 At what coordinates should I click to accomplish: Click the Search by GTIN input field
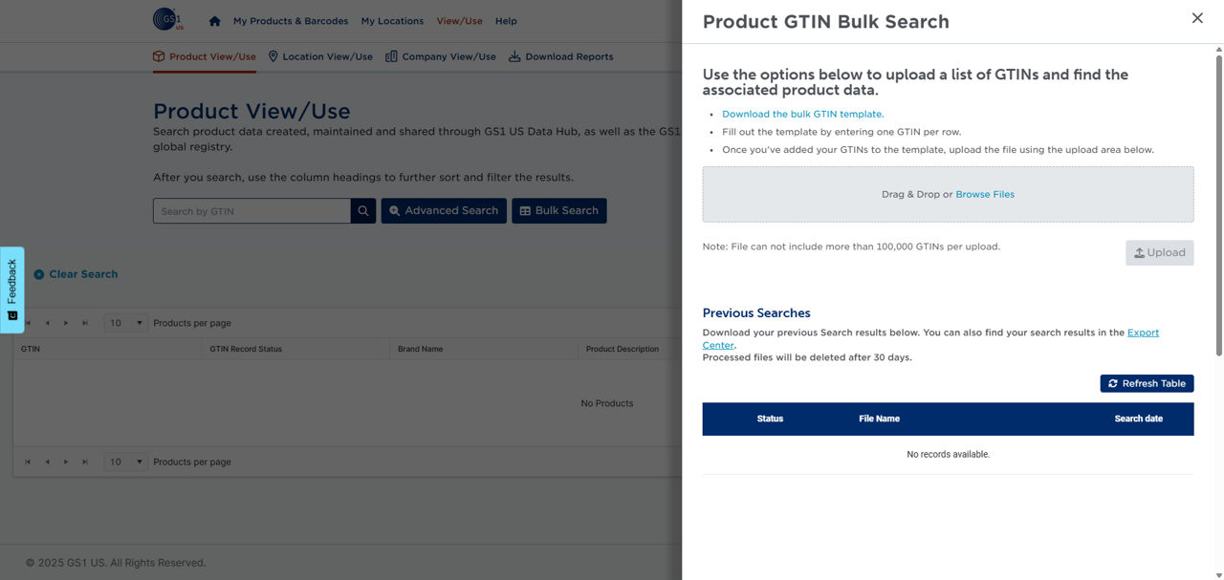pyautogui.click(x=251, y=211)
